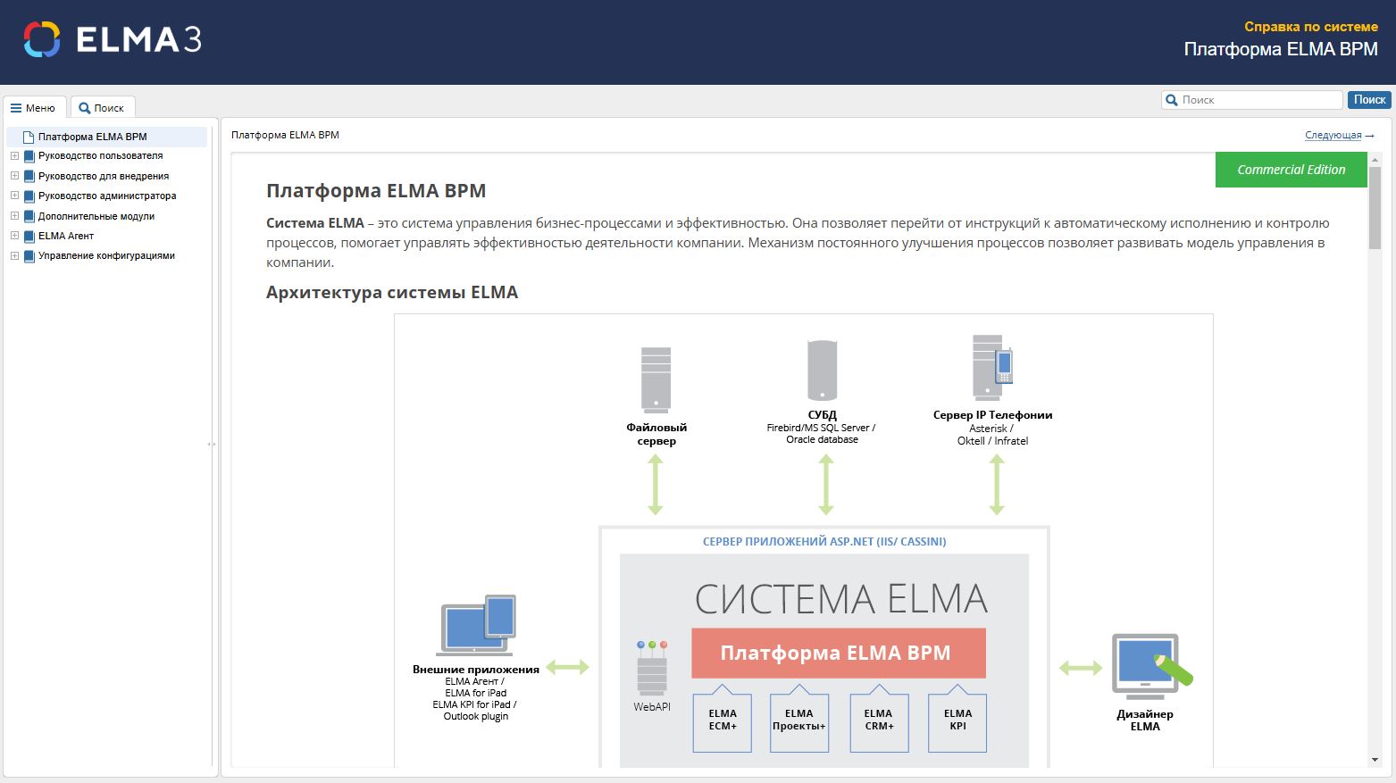Switch to the Поиск tab
1396x783 pixels.
point(103,107)
